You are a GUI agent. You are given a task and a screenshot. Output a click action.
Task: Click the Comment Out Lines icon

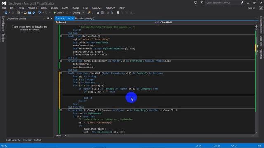[x=108, y=13]
